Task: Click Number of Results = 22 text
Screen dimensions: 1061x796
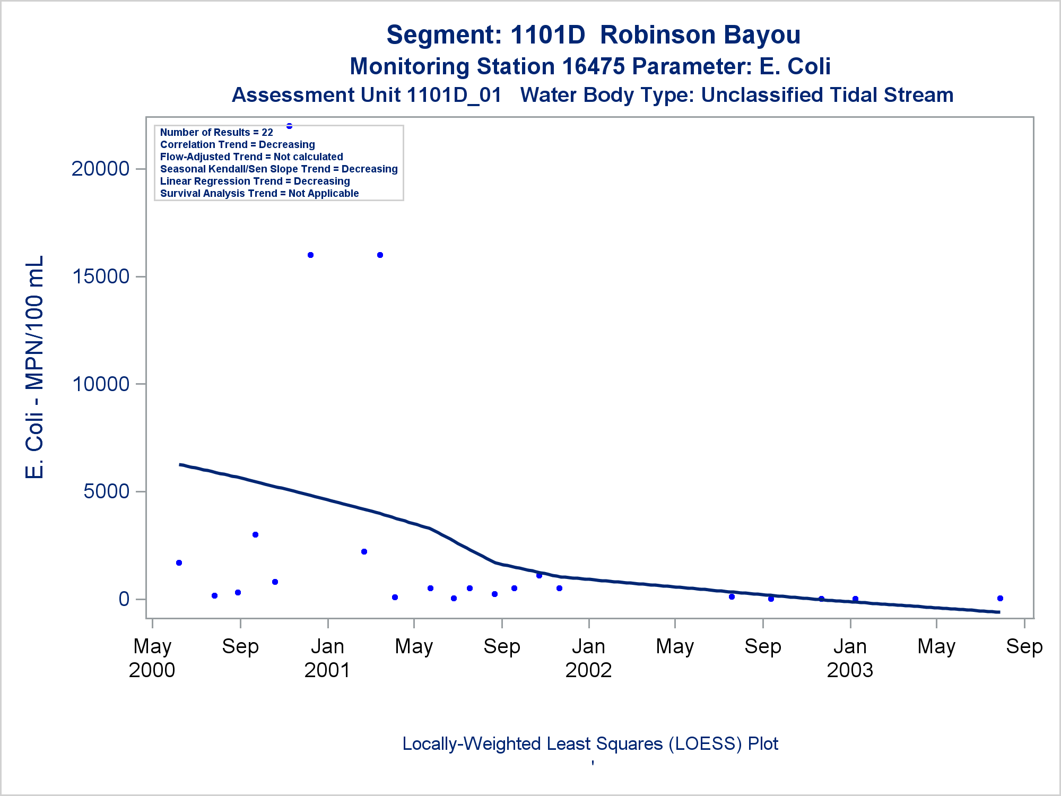Action: pyautogui.click(x=216, y=133)
